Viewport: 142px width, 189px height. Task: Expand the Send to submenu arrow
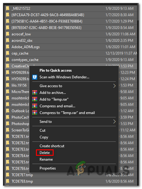tap(114, 122)
